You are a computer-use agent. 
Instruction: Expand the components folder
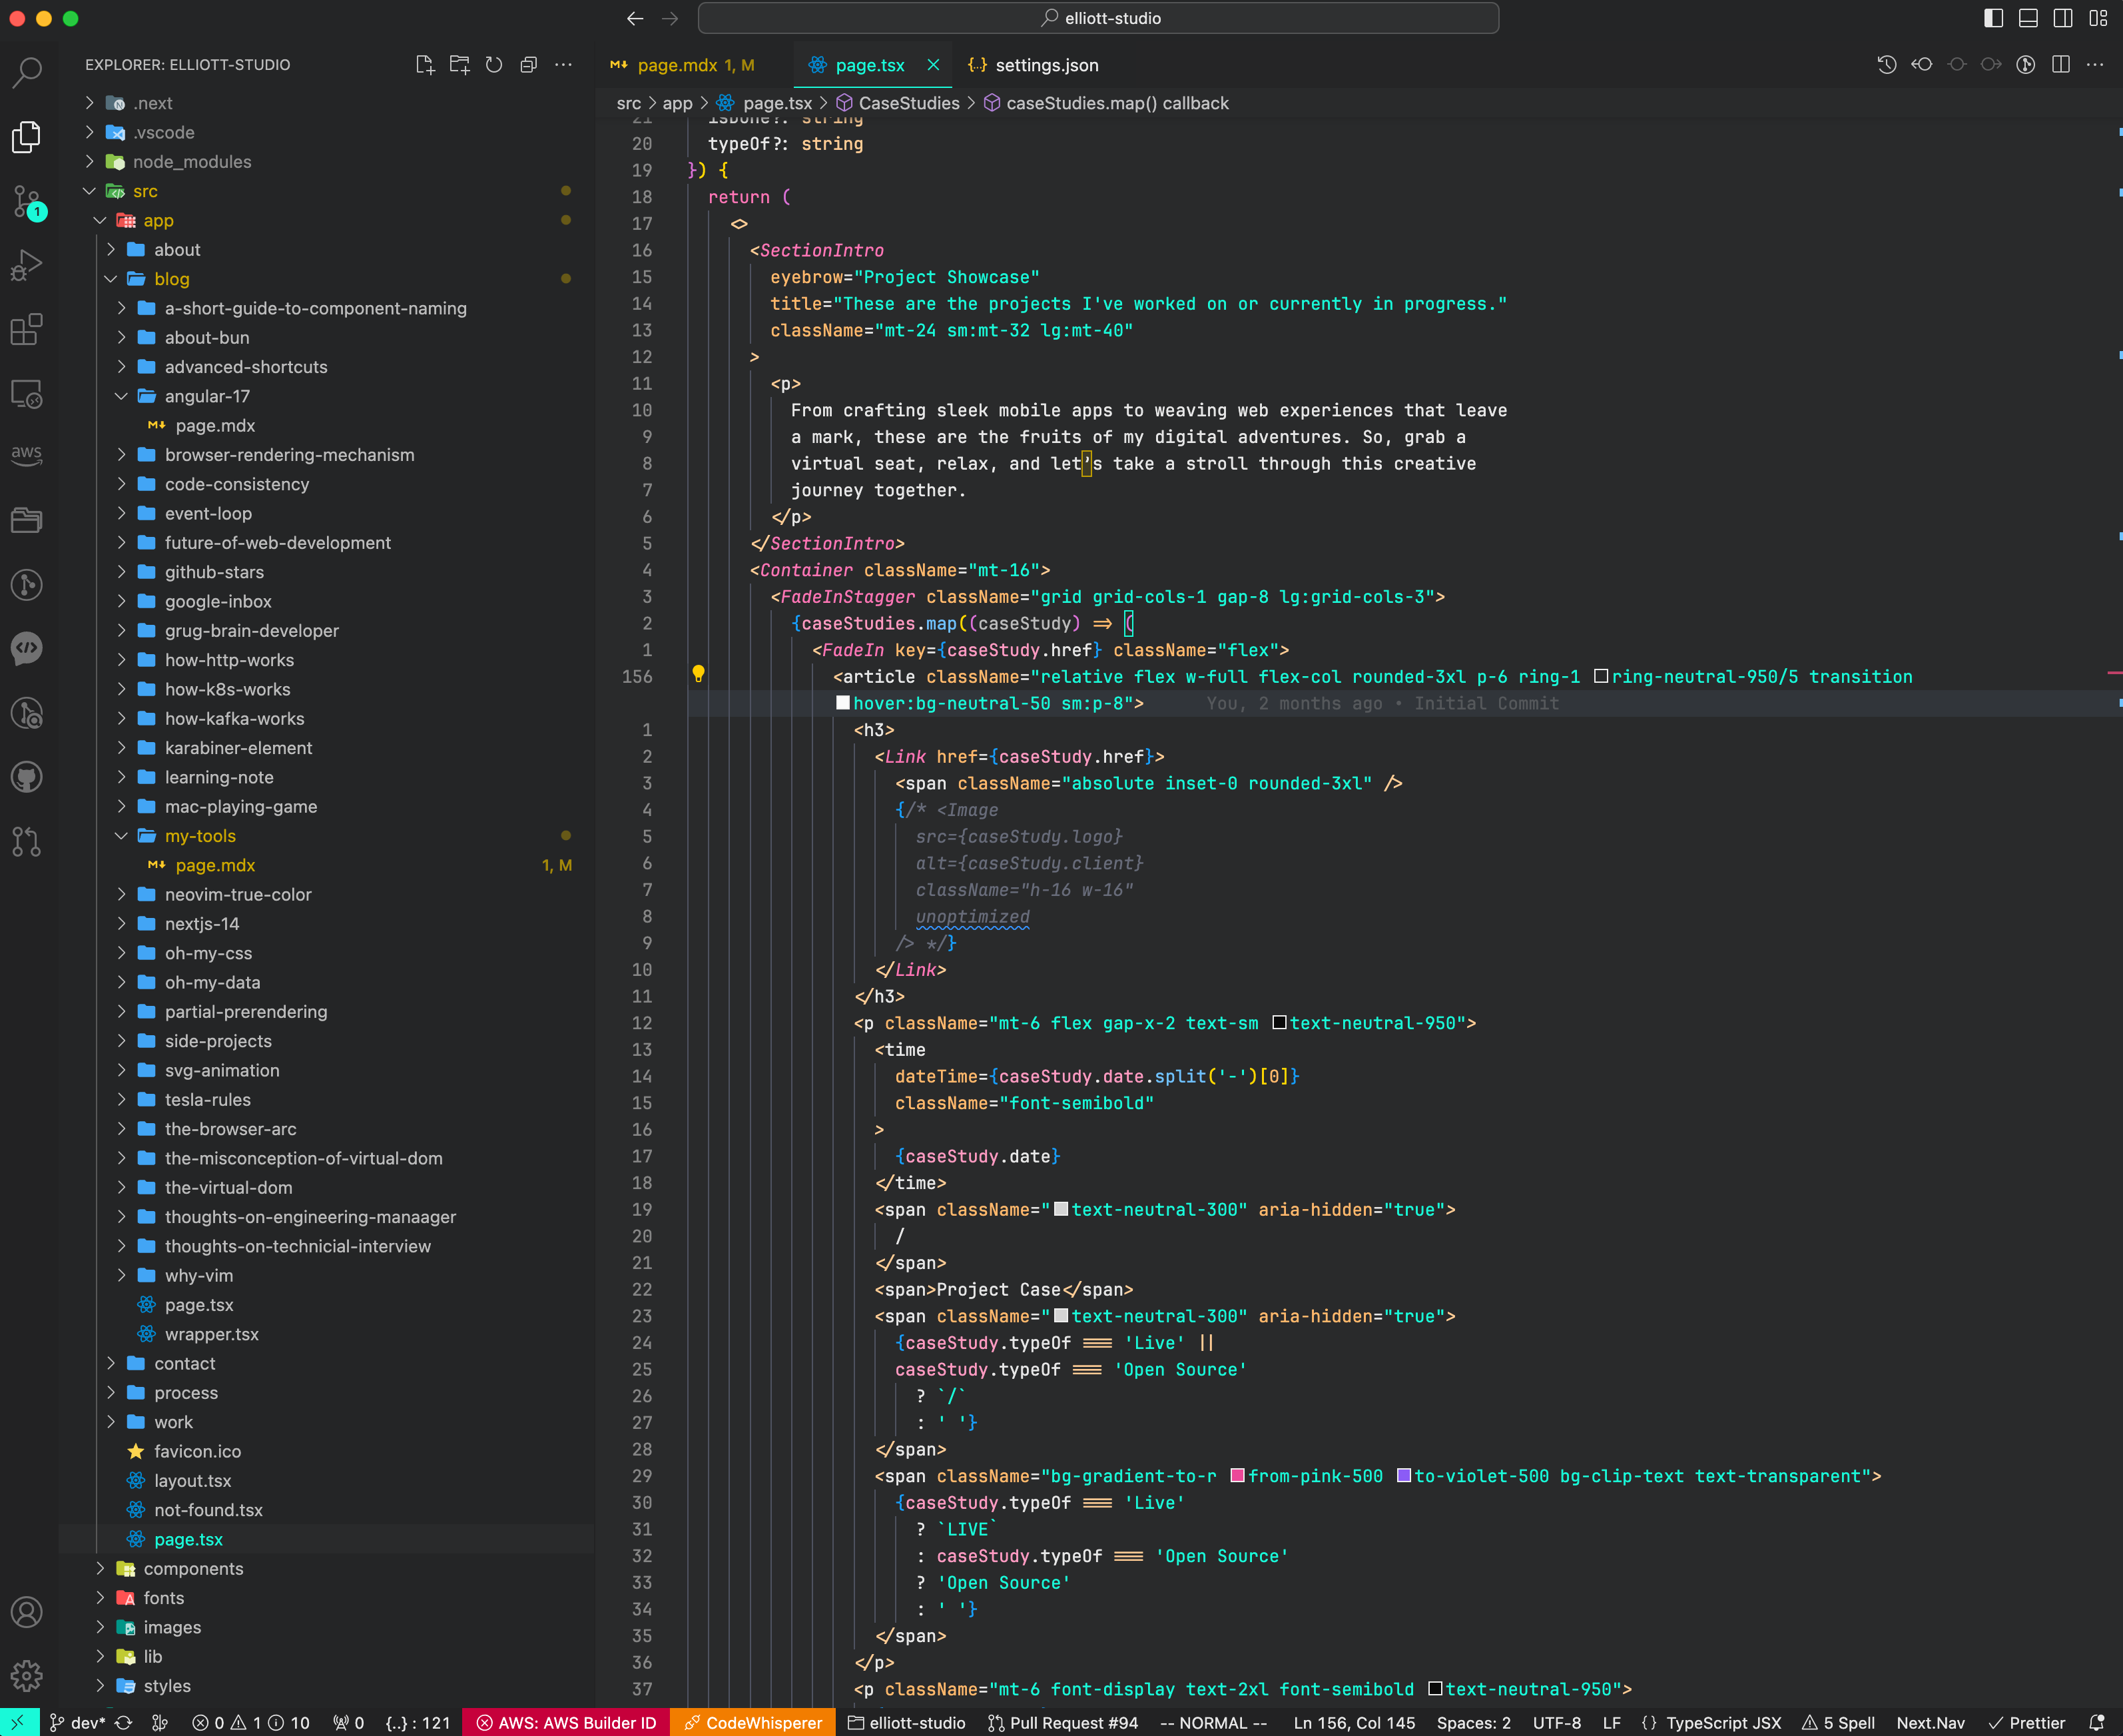pos(193,1568)
